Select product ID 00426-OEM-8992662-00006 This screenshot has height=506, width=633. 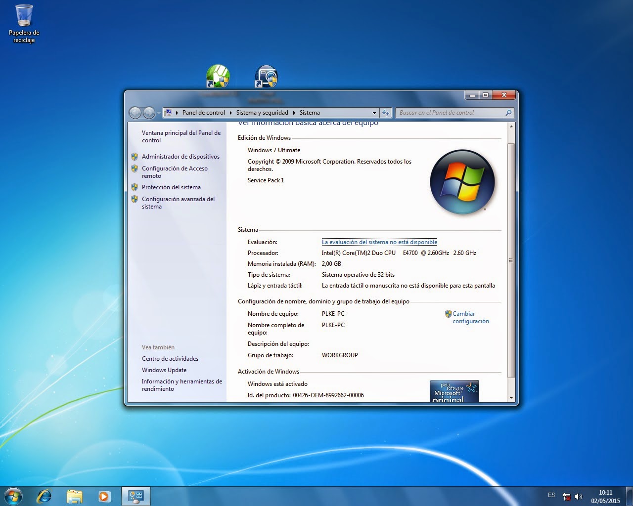coord(328,395)
